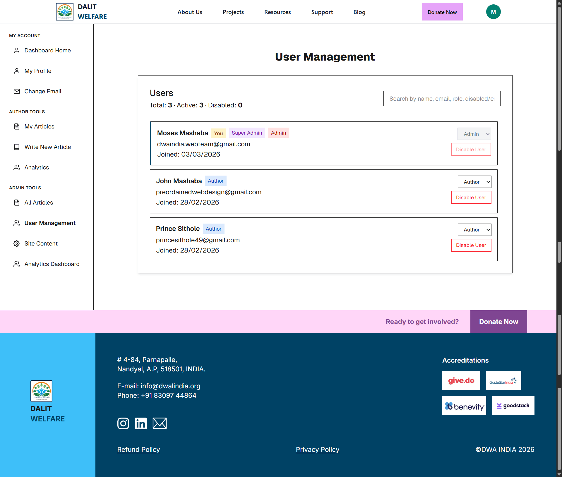Open All Articles under Admin Tools
This screenshot has height=477, width=562.
[39, 203]
